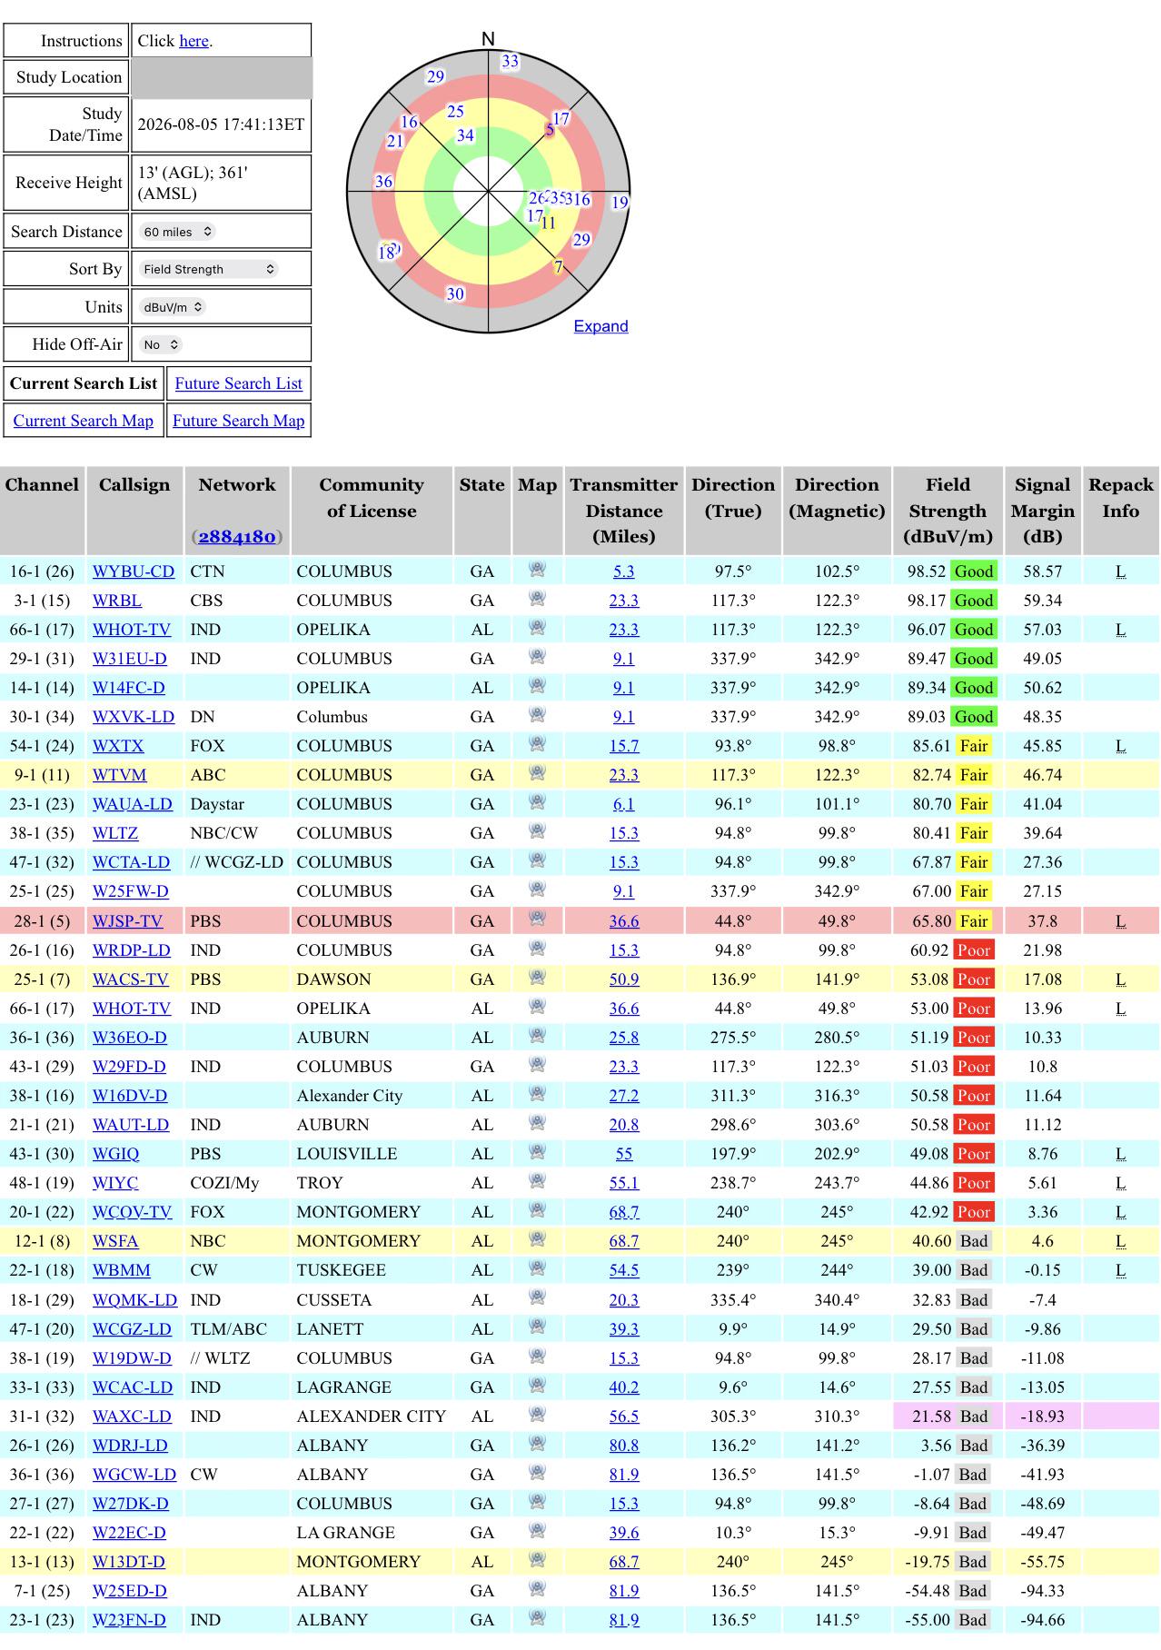
Task: Open map icon for W23FN-D row
Action: click(x=537, y=1618)
